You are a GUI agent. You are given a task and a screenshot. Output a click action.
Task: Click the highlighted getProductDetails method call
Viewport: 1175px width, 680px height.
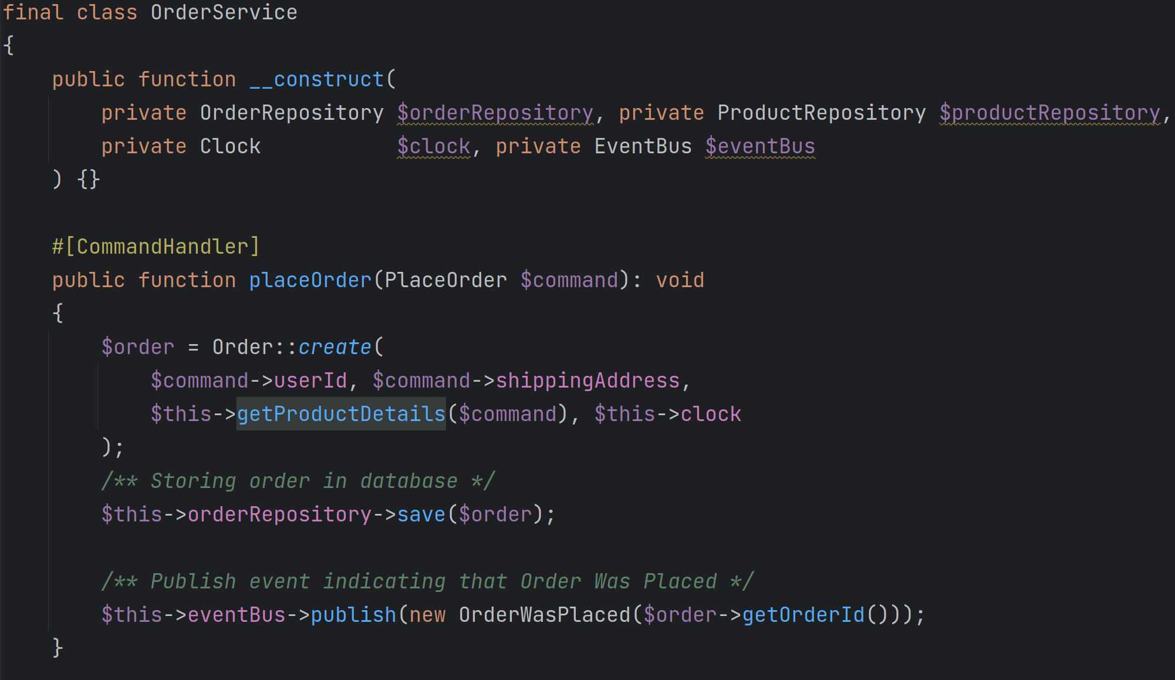(341, 414)
